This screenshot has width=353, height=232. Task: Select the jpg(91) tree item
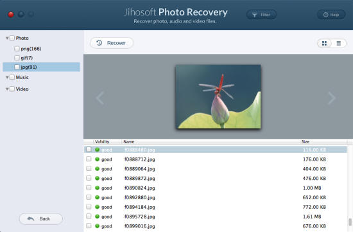pos(42,67)
